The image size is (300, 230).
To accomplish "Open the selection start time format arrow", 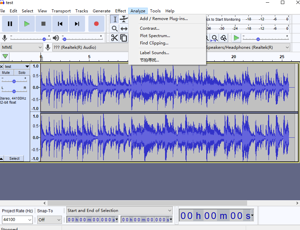I will (x=117, y=220).
